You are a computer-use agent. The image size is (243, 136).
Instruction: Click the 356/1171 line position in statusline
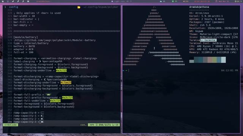[x=104, y=125]
